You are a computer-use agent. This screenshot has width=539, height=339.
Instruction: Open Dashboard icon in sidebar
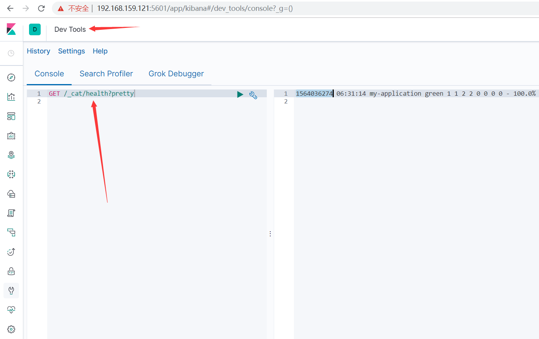click(x=11, y=116)
